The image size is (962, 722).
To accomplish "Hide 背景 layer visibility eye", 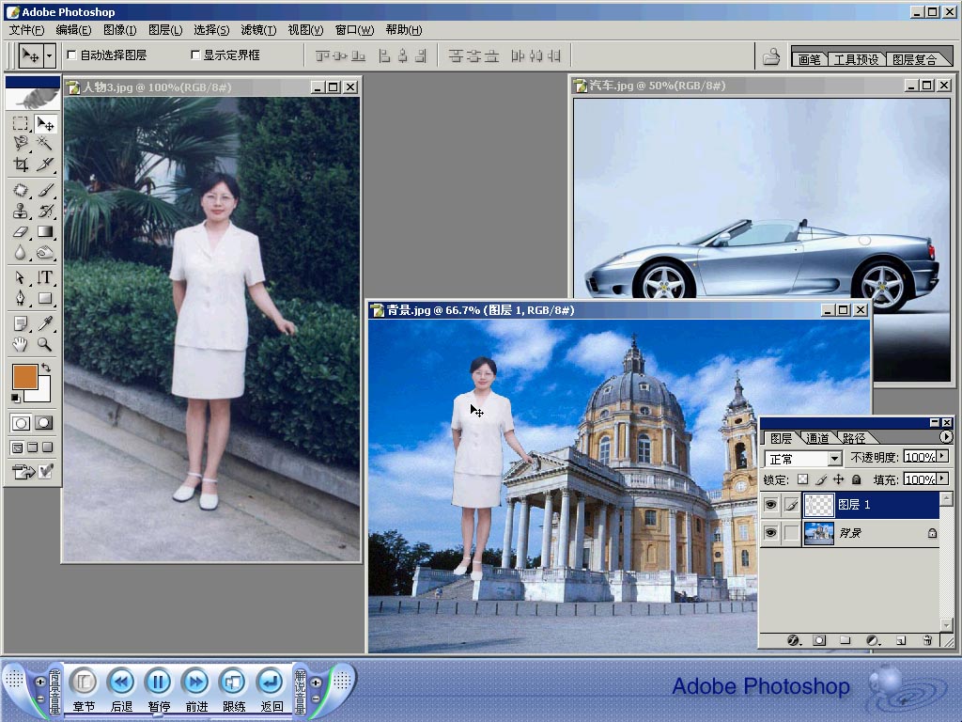I will point(770,532).
